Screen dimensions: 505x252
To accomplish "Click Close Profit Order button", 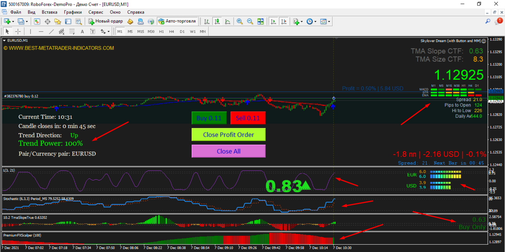I will pyautogui.click(x=229, y=135).
